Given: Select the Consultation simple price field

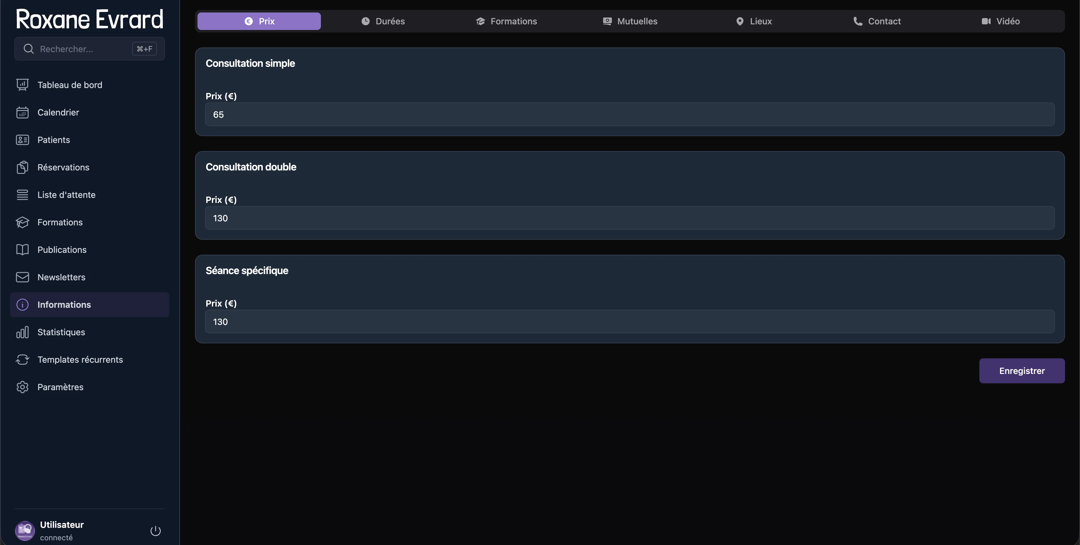Looking at the screenshot, I should tap(629, 114).
